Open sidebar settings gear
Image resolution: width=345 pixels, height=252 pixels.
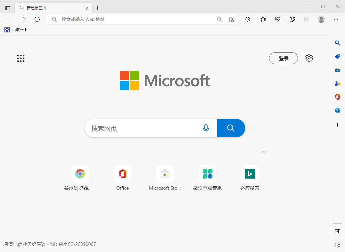tap(338, 245)
